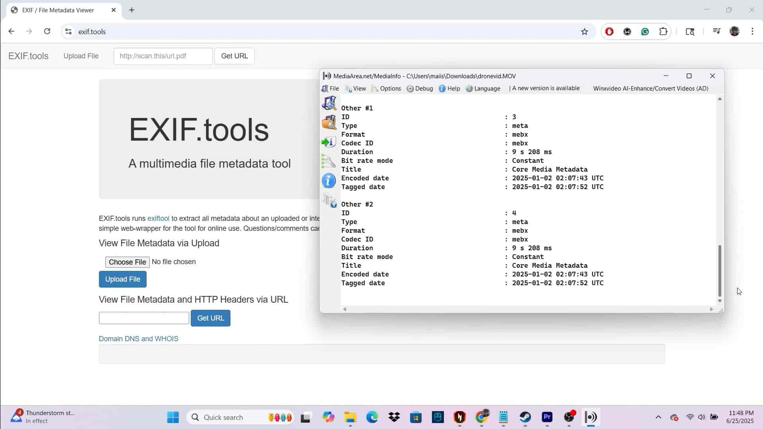Open Dropbox from the taskbar
763x429 pixels.
point(394,417)
